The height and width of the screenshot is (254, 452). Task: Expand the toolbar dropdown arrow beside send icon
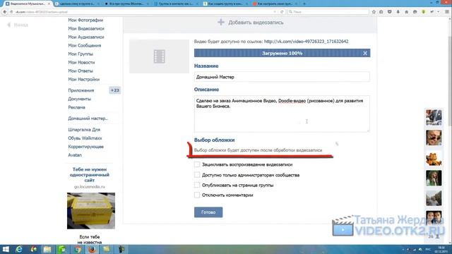[x=438, y=12]
